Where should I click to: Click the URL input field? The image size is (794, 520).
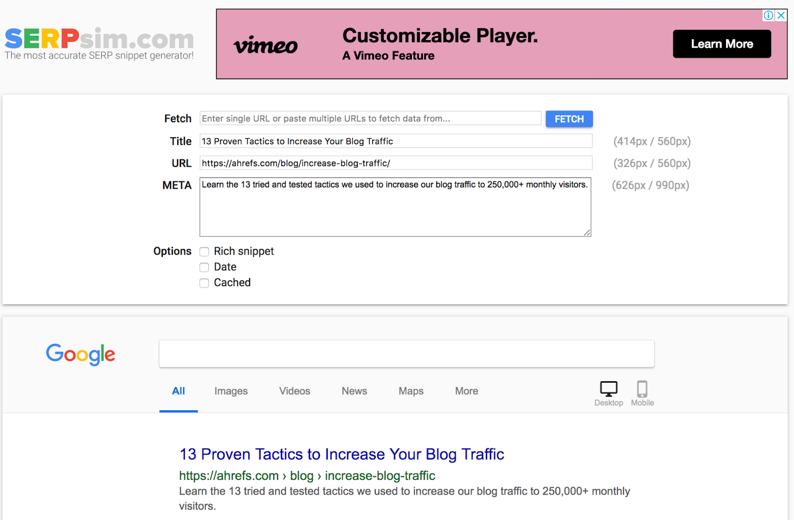click(x=396, y=163)
